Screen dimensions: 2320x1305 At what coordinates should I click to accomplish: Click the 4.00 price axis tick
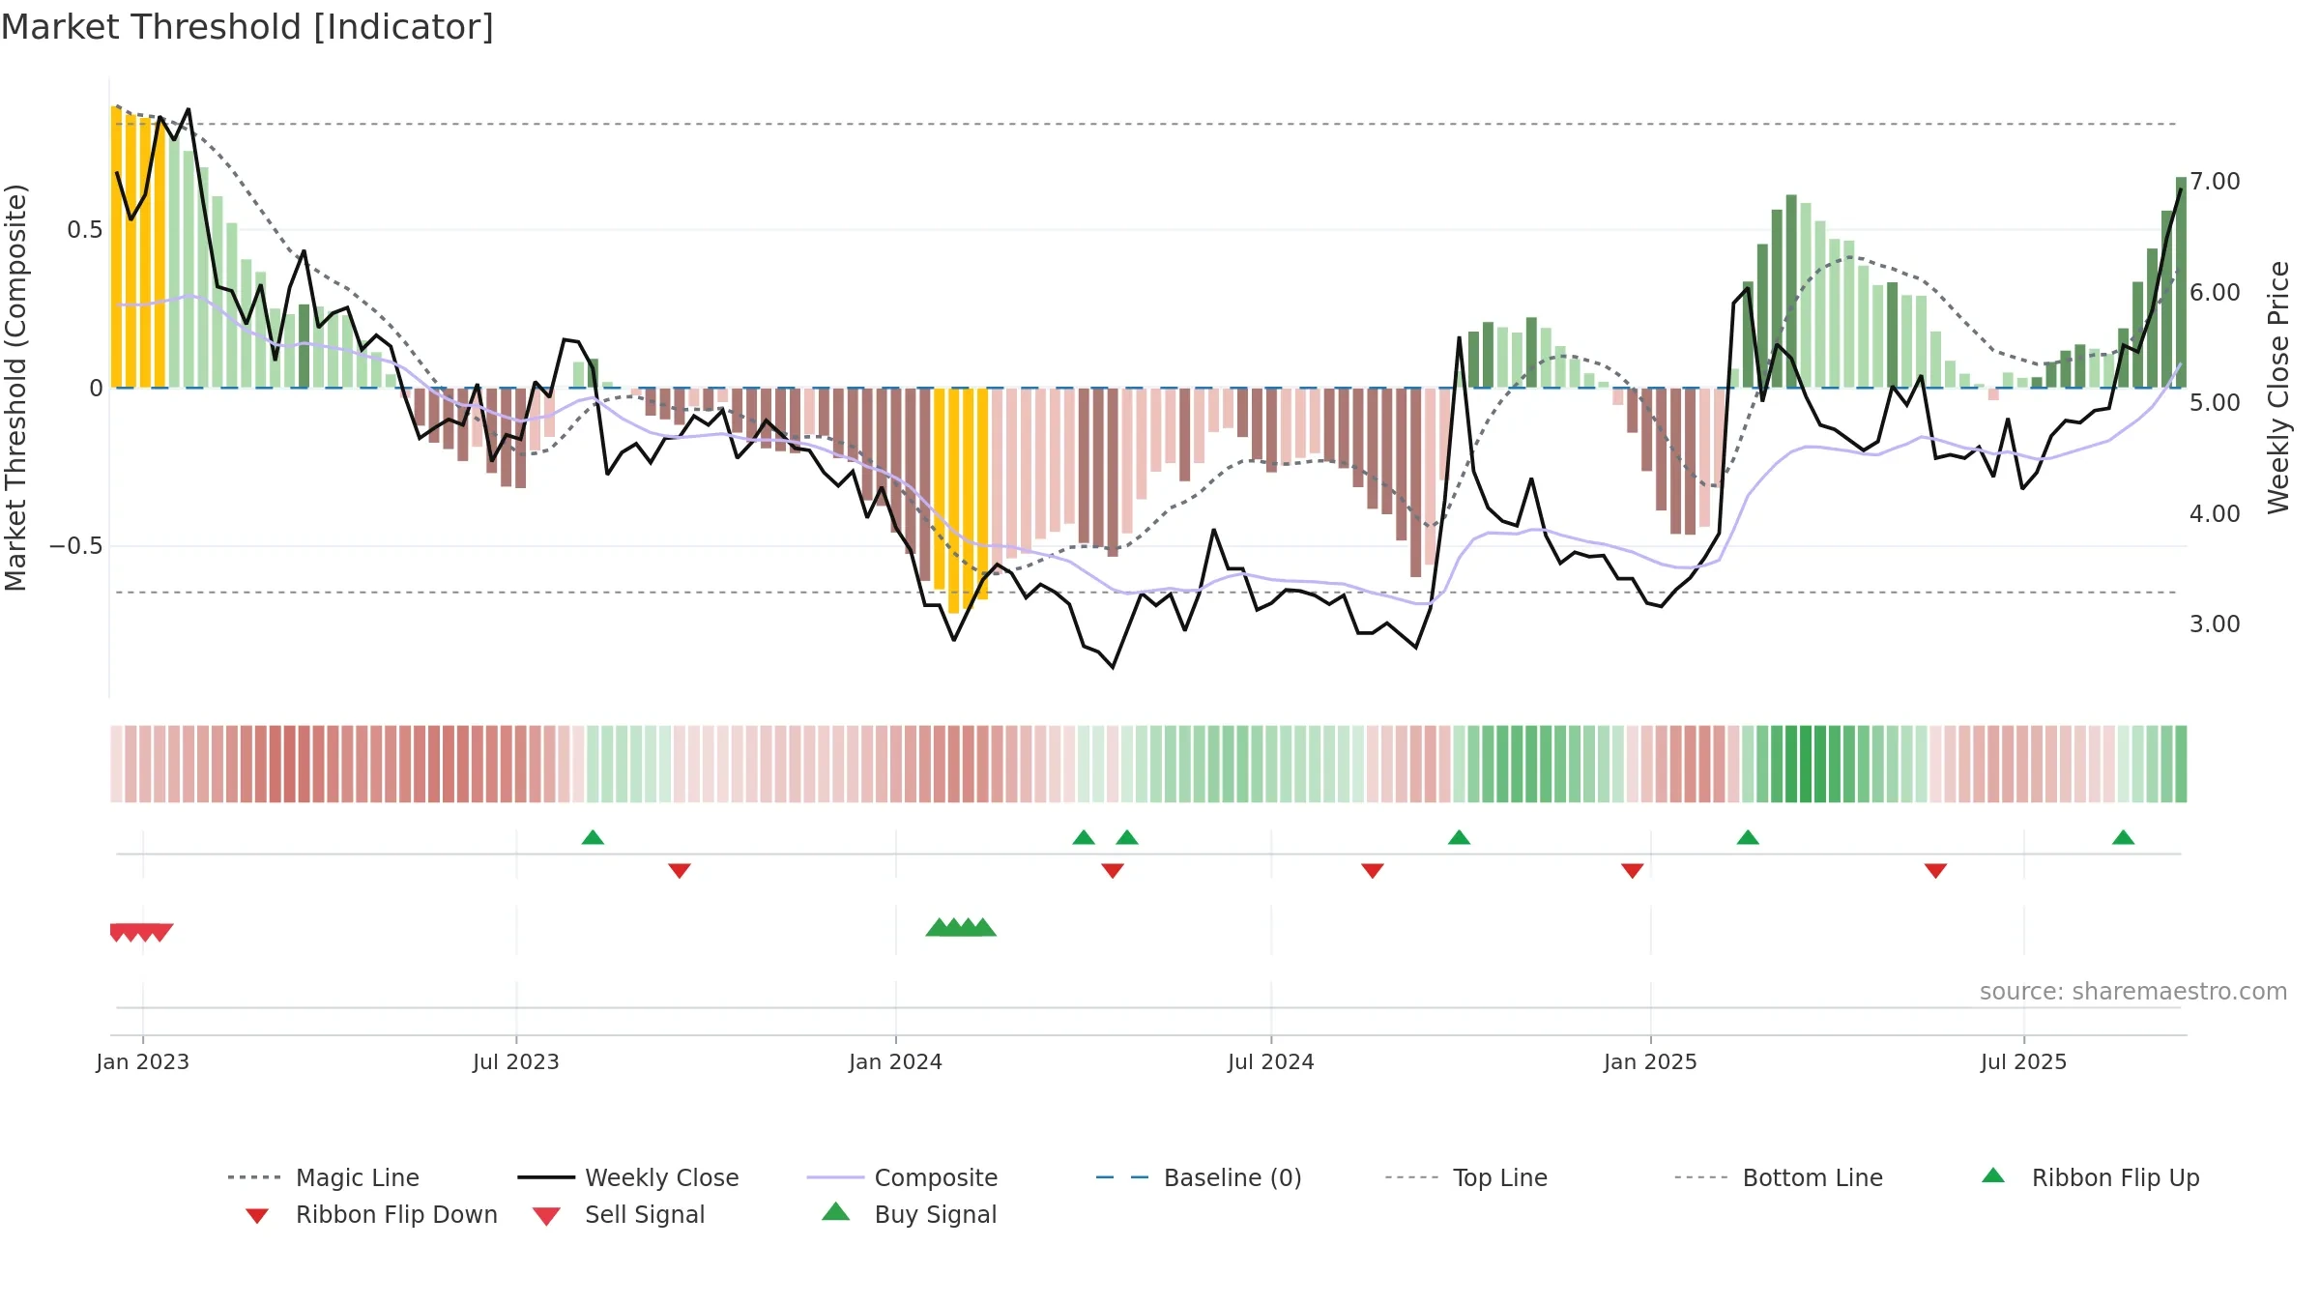pos(2215,514)
